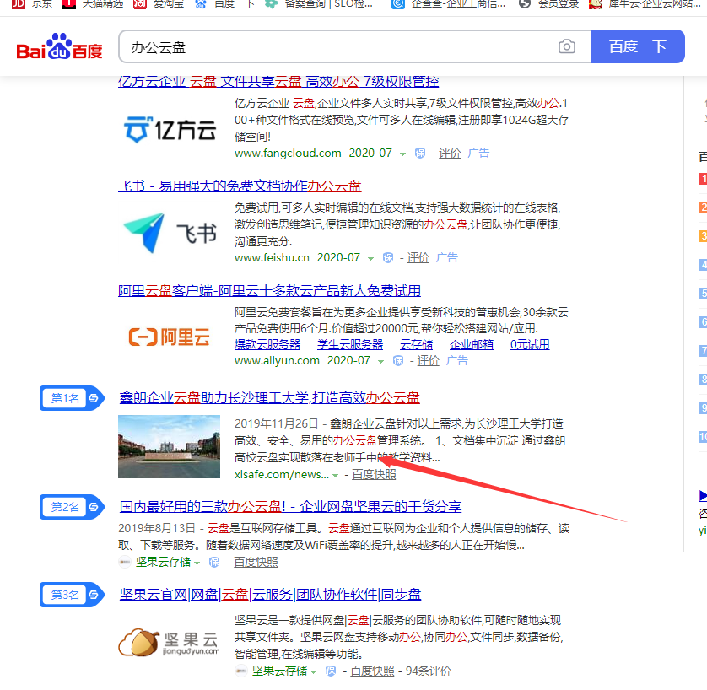This screenshot has height=690, width=707.
Task: Click 保 badge next to 94条评价 result
Action: click(331, 671)
